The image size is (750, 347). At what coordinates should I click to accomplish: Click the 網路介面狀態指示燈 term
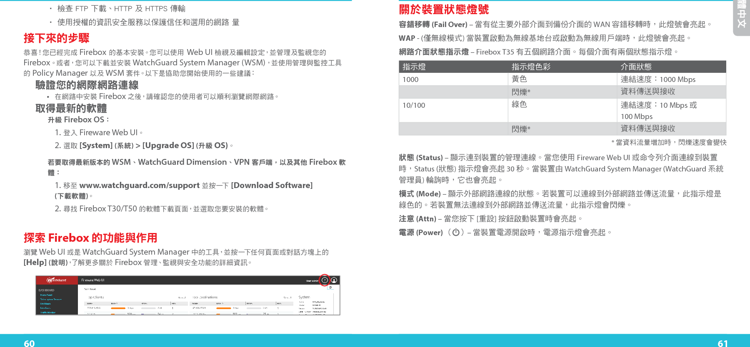(x=434, y=52)
